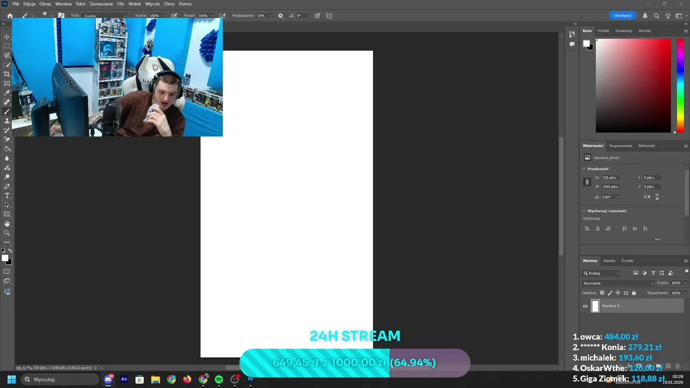Open Przepływ flow dropdown arrow
This screenshot has width=690, height=388.
(x=212, y=16)
